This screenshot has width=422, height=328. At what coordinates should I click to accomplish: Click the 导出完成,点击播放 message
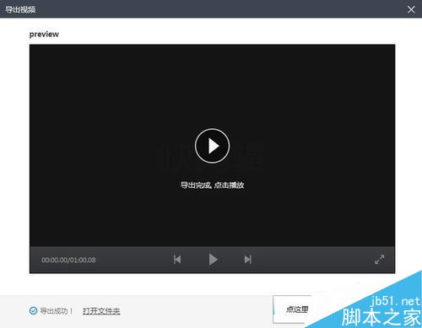212,186
